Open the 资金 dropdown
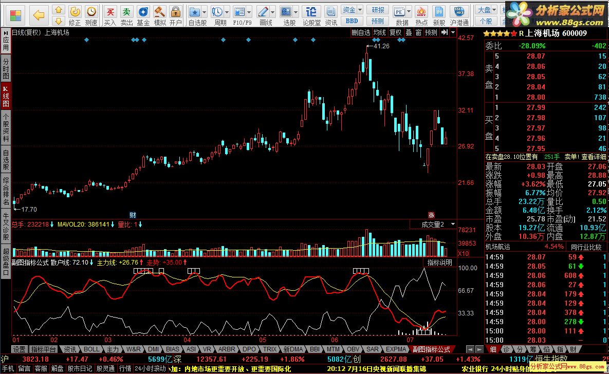This screenshot has height=374, width=609. coord(352,10)
